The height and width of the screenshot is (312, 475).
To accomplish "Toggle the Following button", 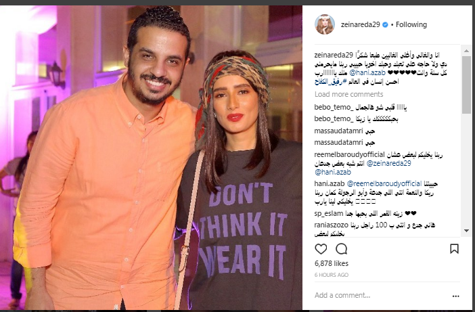I will [411, 24].
